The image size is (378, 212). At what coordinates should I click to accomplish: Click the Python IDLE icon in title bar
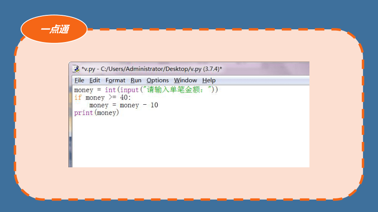tap(76, 69)
